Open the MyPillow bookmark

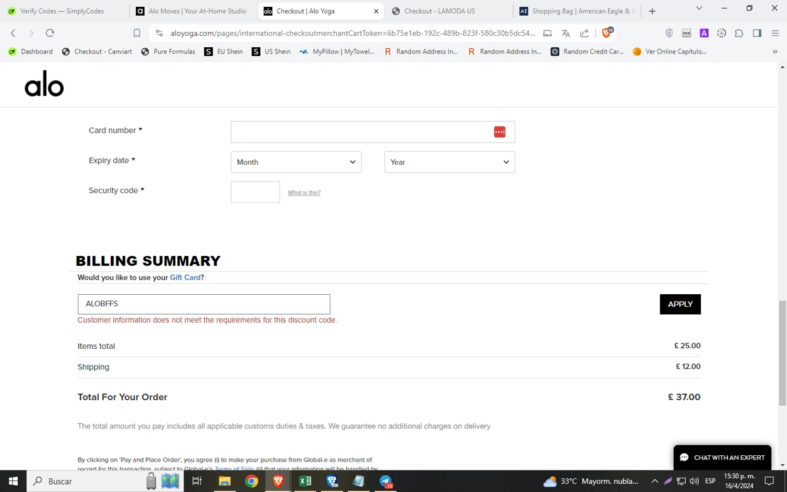[x=337, y=51]
